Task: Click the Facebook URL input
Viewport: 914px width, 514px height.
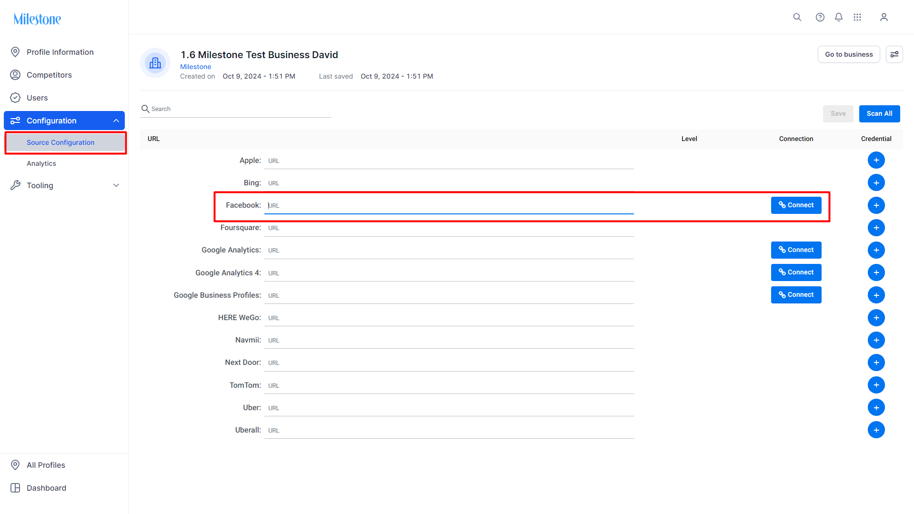Action: coord(449,205)
